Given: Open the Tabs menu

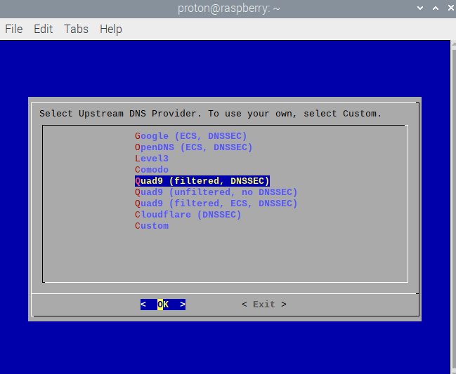Looking at the screenshot, I should pos(76,29).
